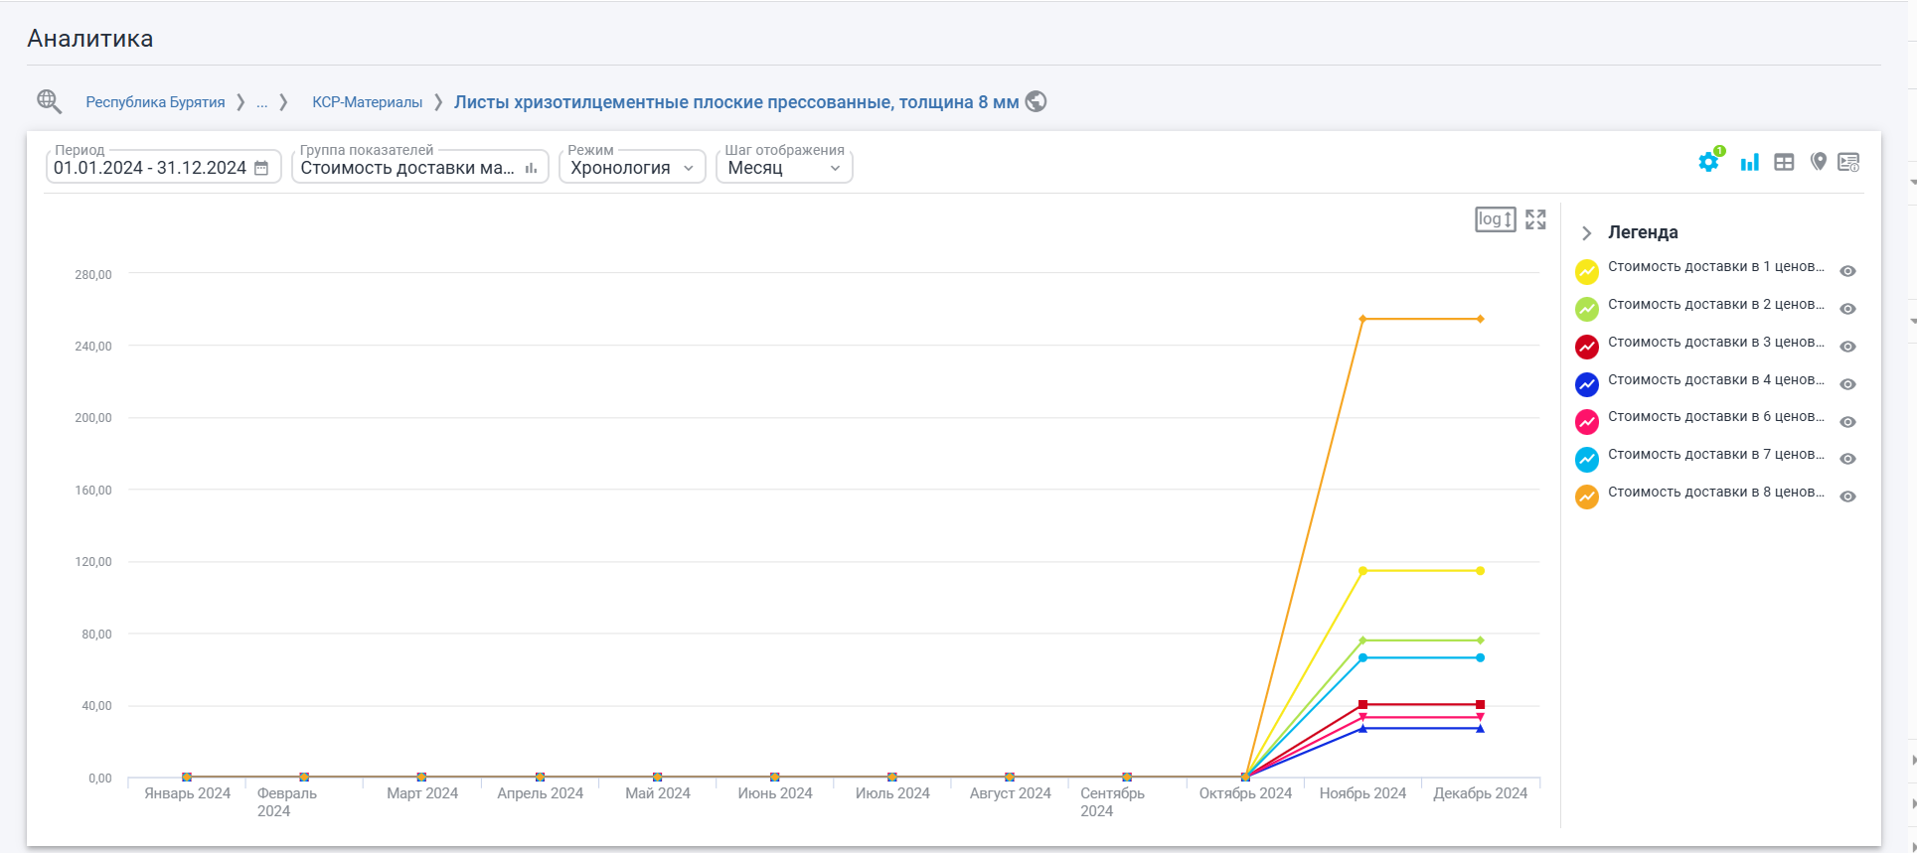Open the Группа показателей selector
Viewport: 1917px width, 853px height.
click(420, 166)
